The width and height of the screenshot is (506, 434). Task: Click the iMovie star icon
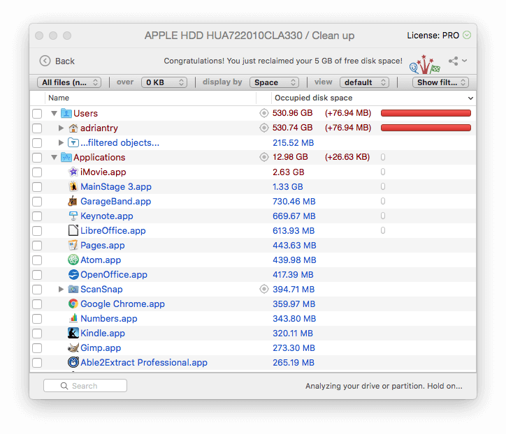click(x=73, y=172)
